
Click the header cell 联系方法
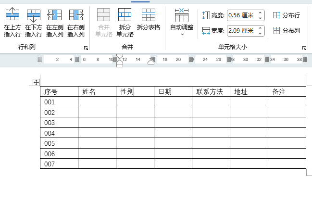[211, 91]
